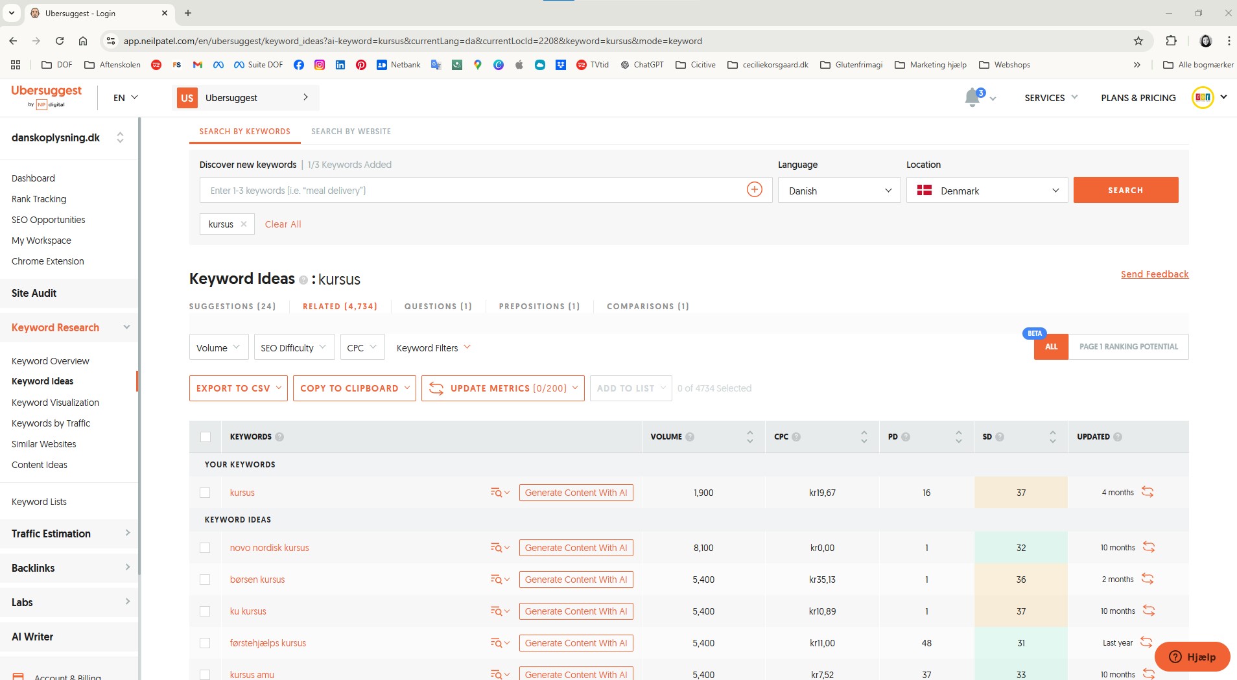Click the plus icon in keyword input

[754, 189]
